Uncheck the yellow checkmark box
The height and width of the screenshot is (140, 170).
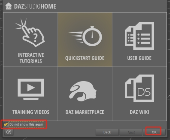coord(5,124)
